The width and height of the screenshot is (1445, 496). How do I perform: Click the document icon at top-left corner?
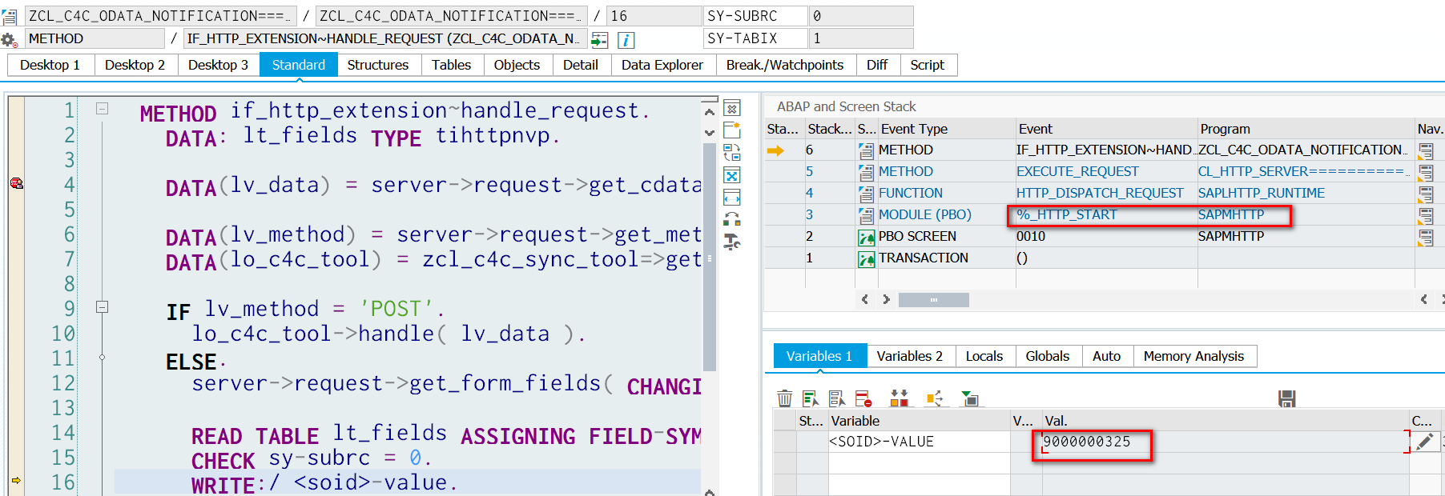click(x=9, y=16)
